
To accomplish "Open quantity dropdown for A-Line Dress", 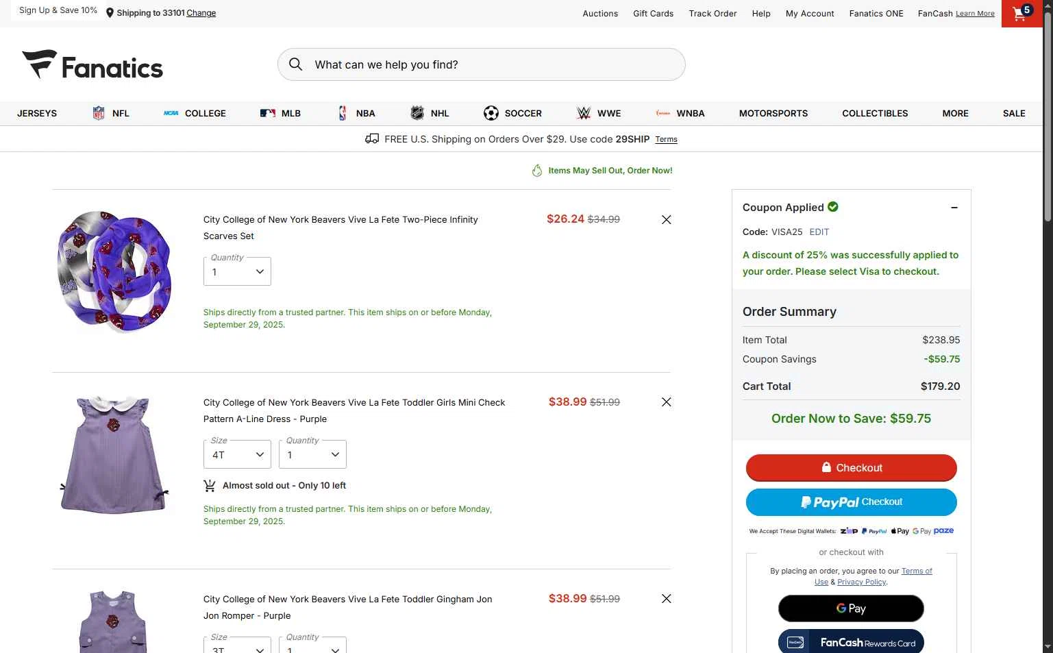I will click(x=312, y=454).
